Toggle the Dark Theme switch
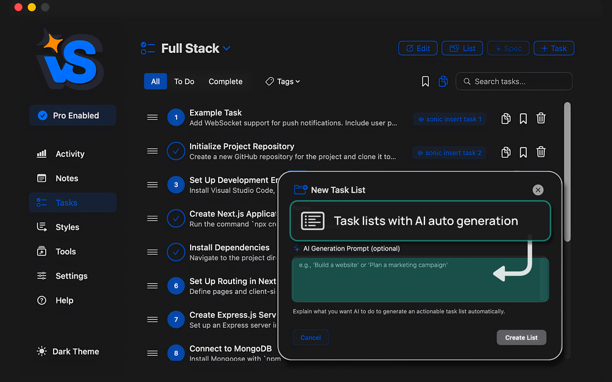 coord(68,352)
